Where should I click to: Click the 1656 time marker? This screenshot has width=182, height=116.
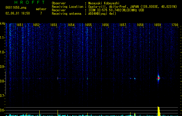point(105,25)
